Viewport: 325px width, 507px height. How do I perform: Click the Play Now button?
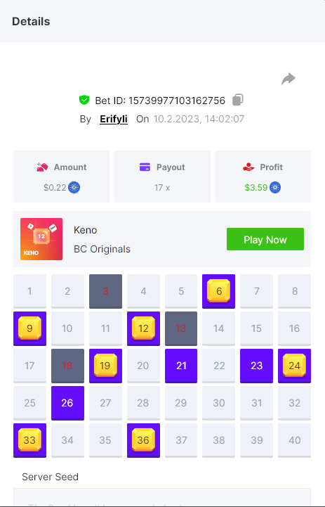point(265,239)
